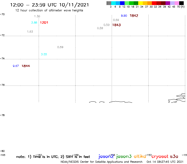Select the wave height value 1.30
This screenshot has width=187, height=164.
37,16
